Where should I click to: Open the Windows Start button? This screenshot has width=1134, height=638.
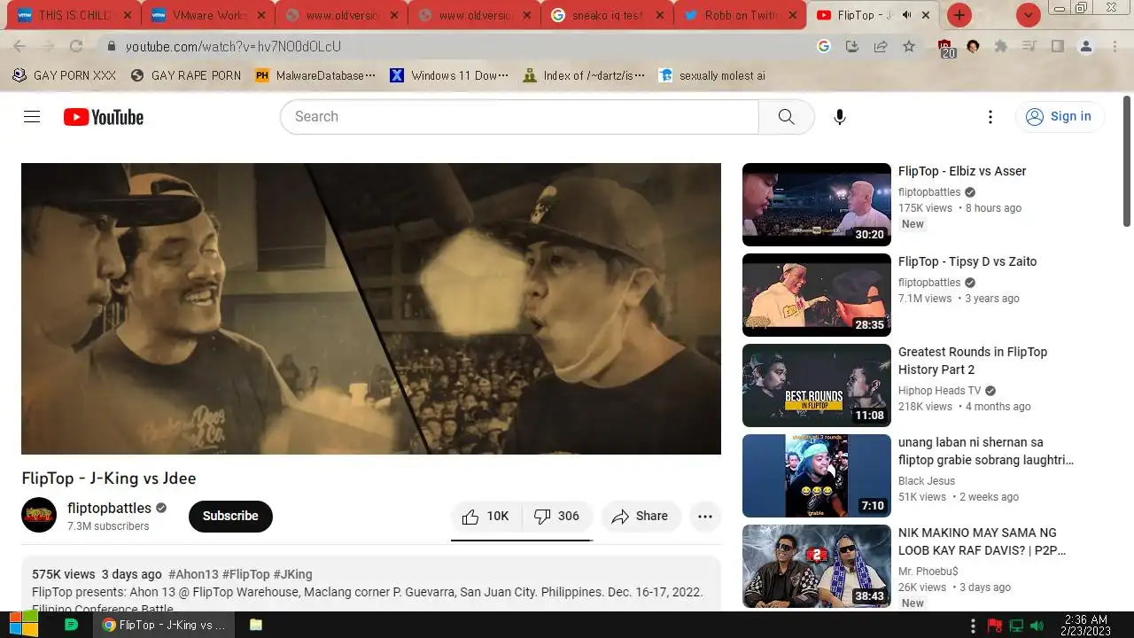point(24,625)
